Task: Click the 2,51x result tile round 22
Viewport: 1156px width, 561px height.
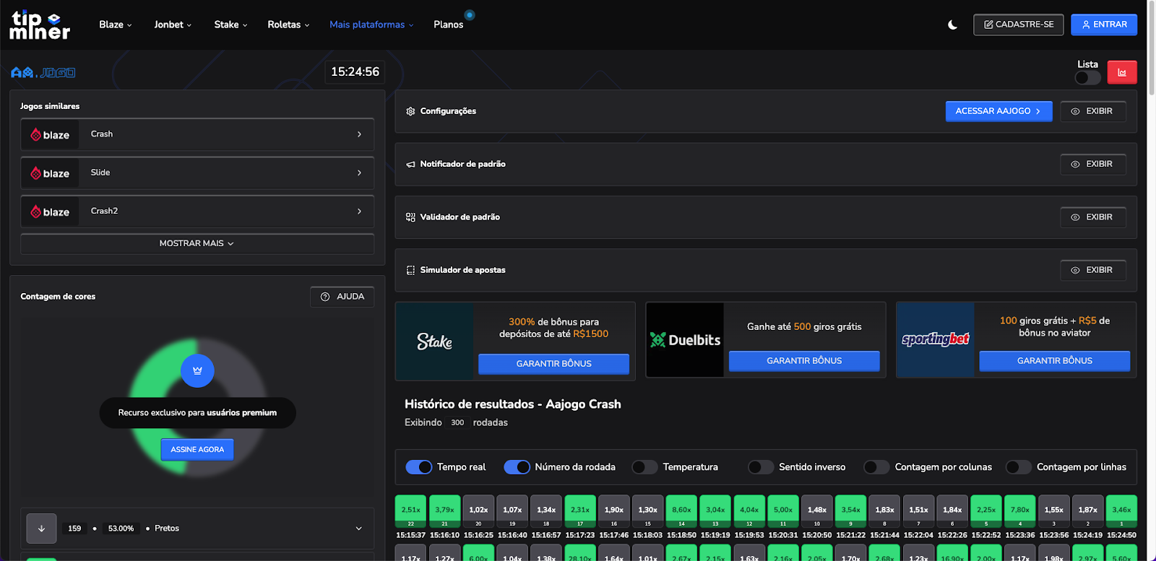Action: 410,512
